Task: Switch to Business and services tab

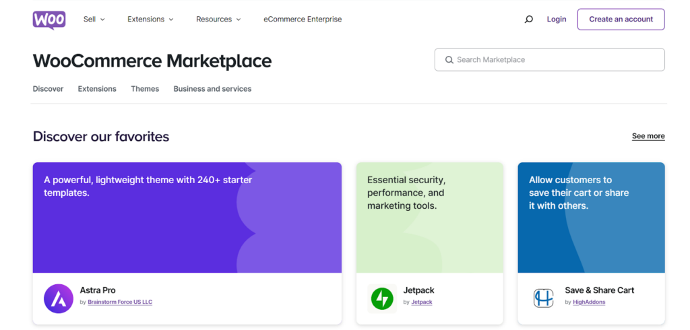Action: point(212,89)
